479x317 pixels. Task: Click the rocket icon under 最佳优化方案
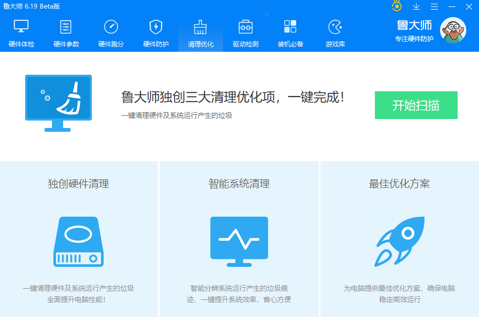pos(399,242)
